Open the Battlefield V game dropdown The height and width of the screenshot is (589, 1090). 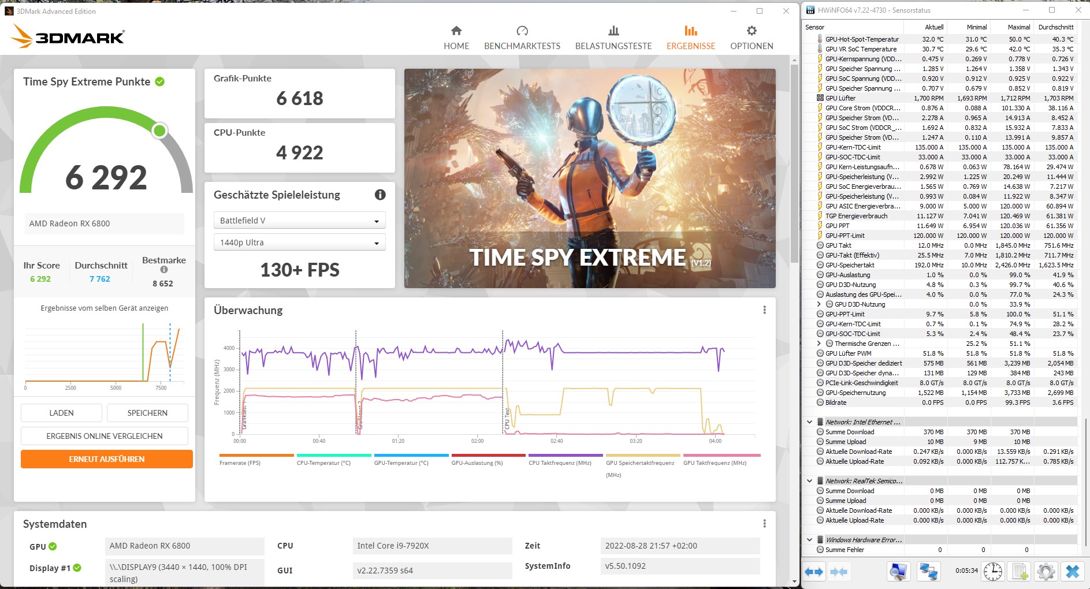(299, 221)
